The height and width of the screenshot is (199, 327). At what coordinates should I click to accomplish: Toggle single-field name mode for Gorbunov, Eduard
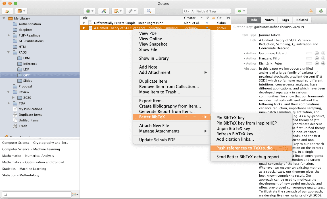(309, 53)
